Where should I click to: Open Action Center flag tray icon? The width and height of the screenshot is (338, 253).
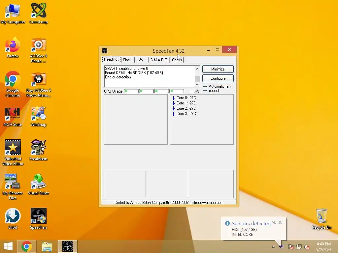pyautogui.click(x=291, y=247)
